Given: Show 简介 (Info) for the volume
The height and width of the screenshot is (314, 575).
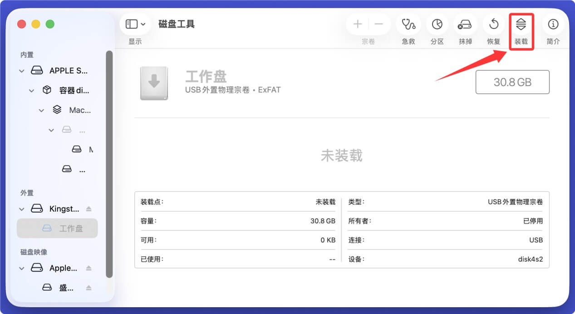Looking at the screenshot, I should pyautogui.click(x=553, y=24).
